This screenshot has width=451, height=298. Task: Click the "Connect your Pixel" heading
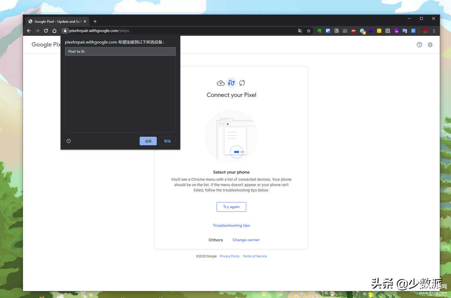231,95
